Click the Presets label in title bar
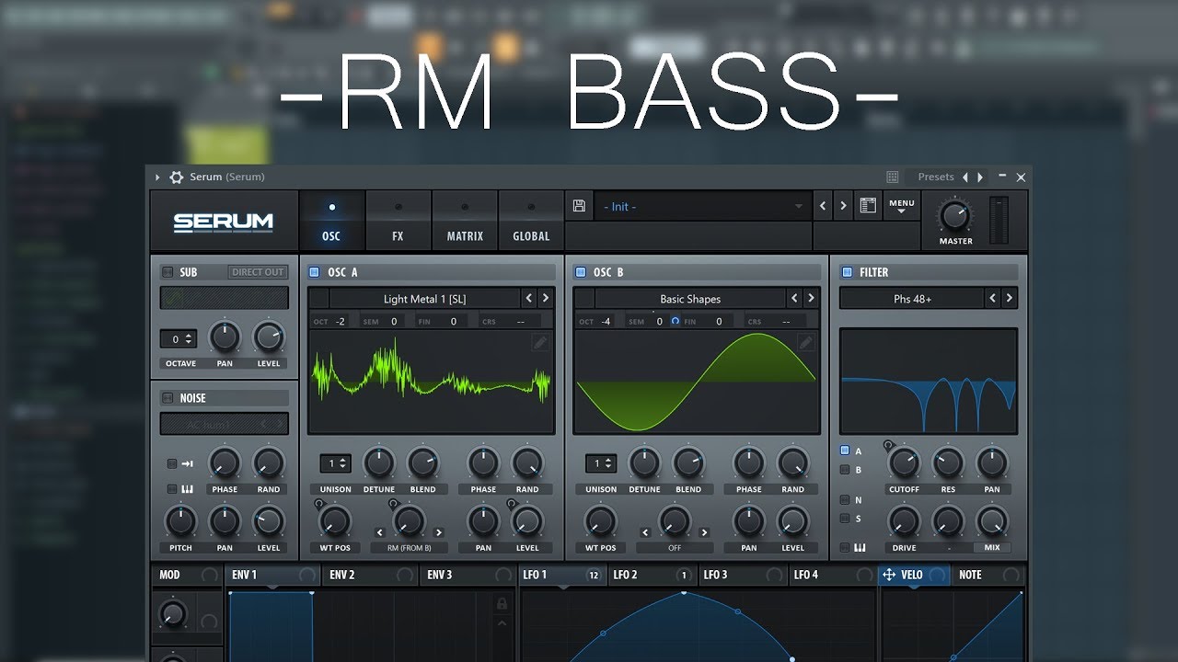 (x=936, y=177)
